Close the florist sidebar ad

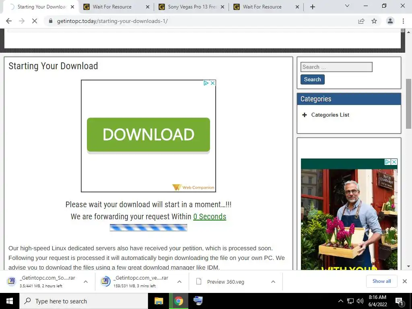(394, 162)
